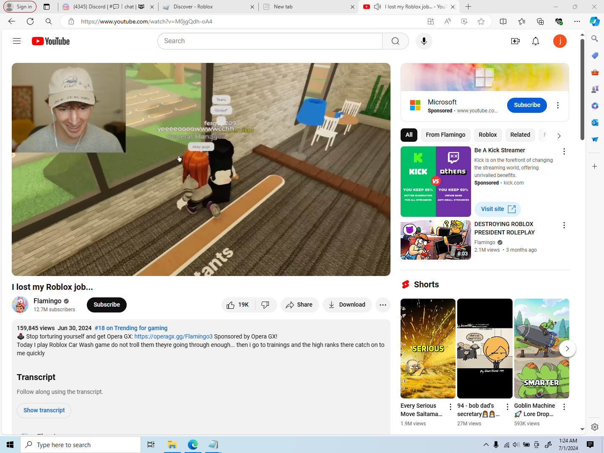604x453 pixels.
Task: Open the Edge Favorites list icon
Action: point(522,21)
